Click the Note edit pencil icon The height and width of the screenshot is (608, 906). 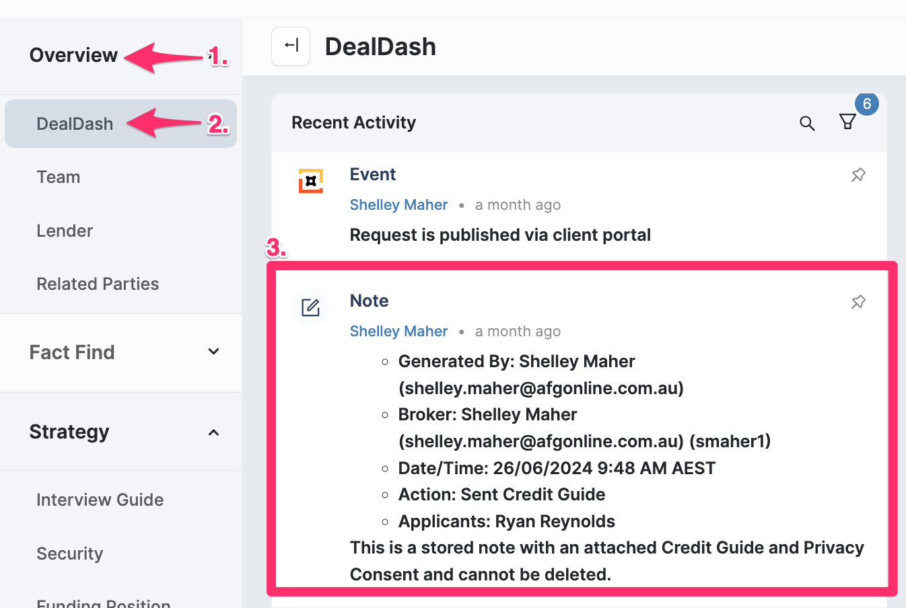(310, 307)
